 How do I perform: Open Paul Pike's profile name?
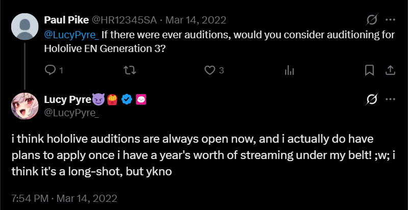(x=66, y=20)
